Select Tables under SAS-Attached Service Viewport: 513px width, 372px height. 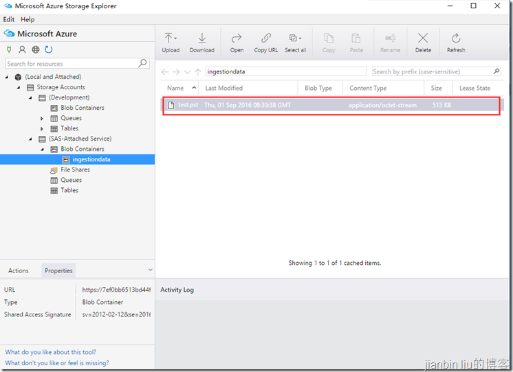point(69,190)
